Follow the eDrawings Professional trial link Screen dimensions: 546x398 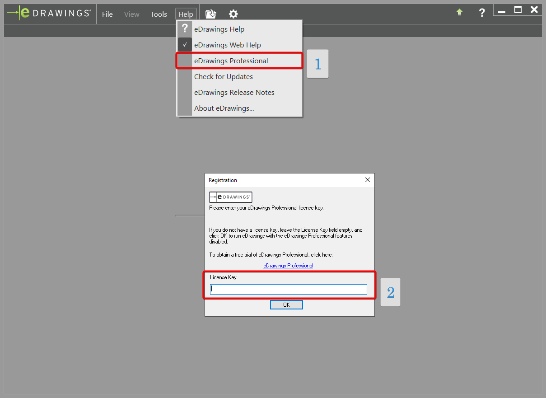coord(288,266)
